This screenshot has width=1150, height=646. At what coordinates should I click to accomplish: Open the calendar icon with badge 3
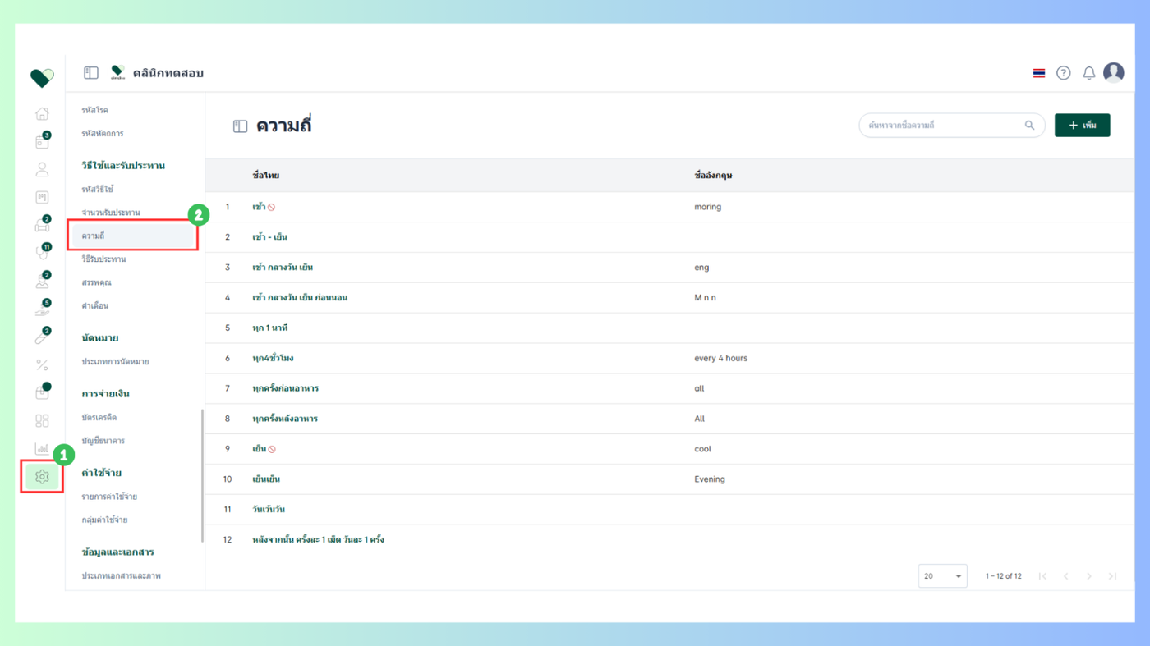coord(42,142)
